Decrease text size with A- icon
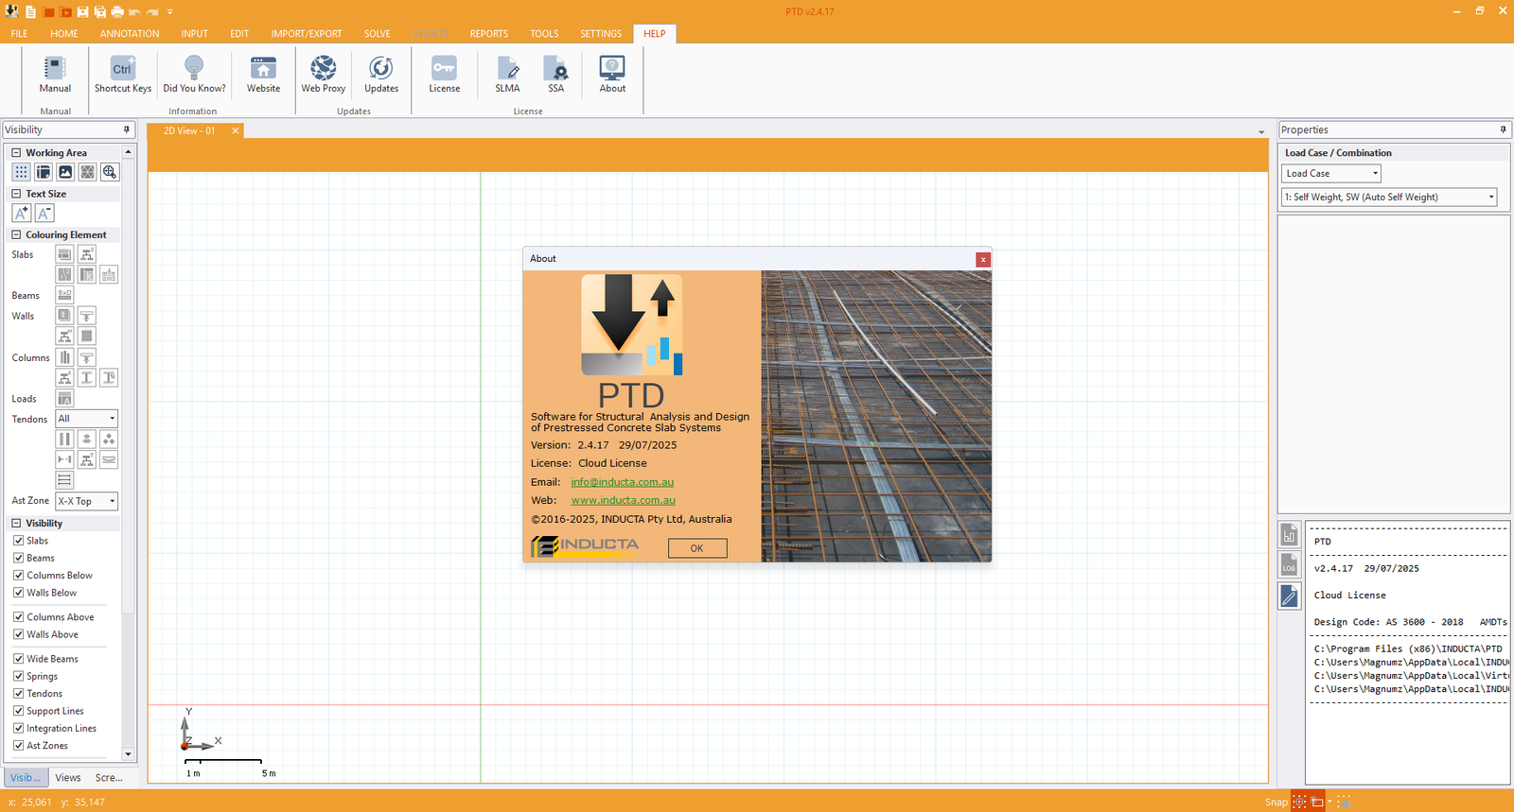 44,213
